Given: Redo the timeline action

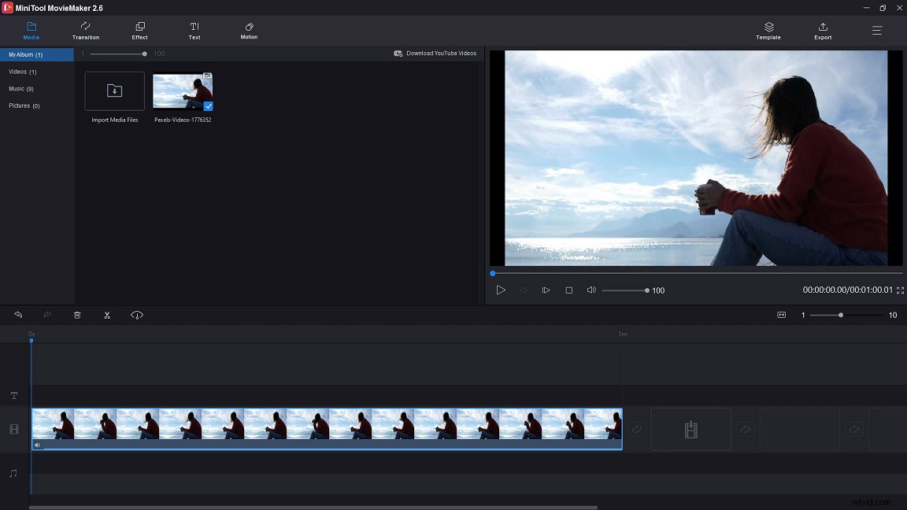Looking at the screenshot, I should pyautogui.click(x=47, y=315).
